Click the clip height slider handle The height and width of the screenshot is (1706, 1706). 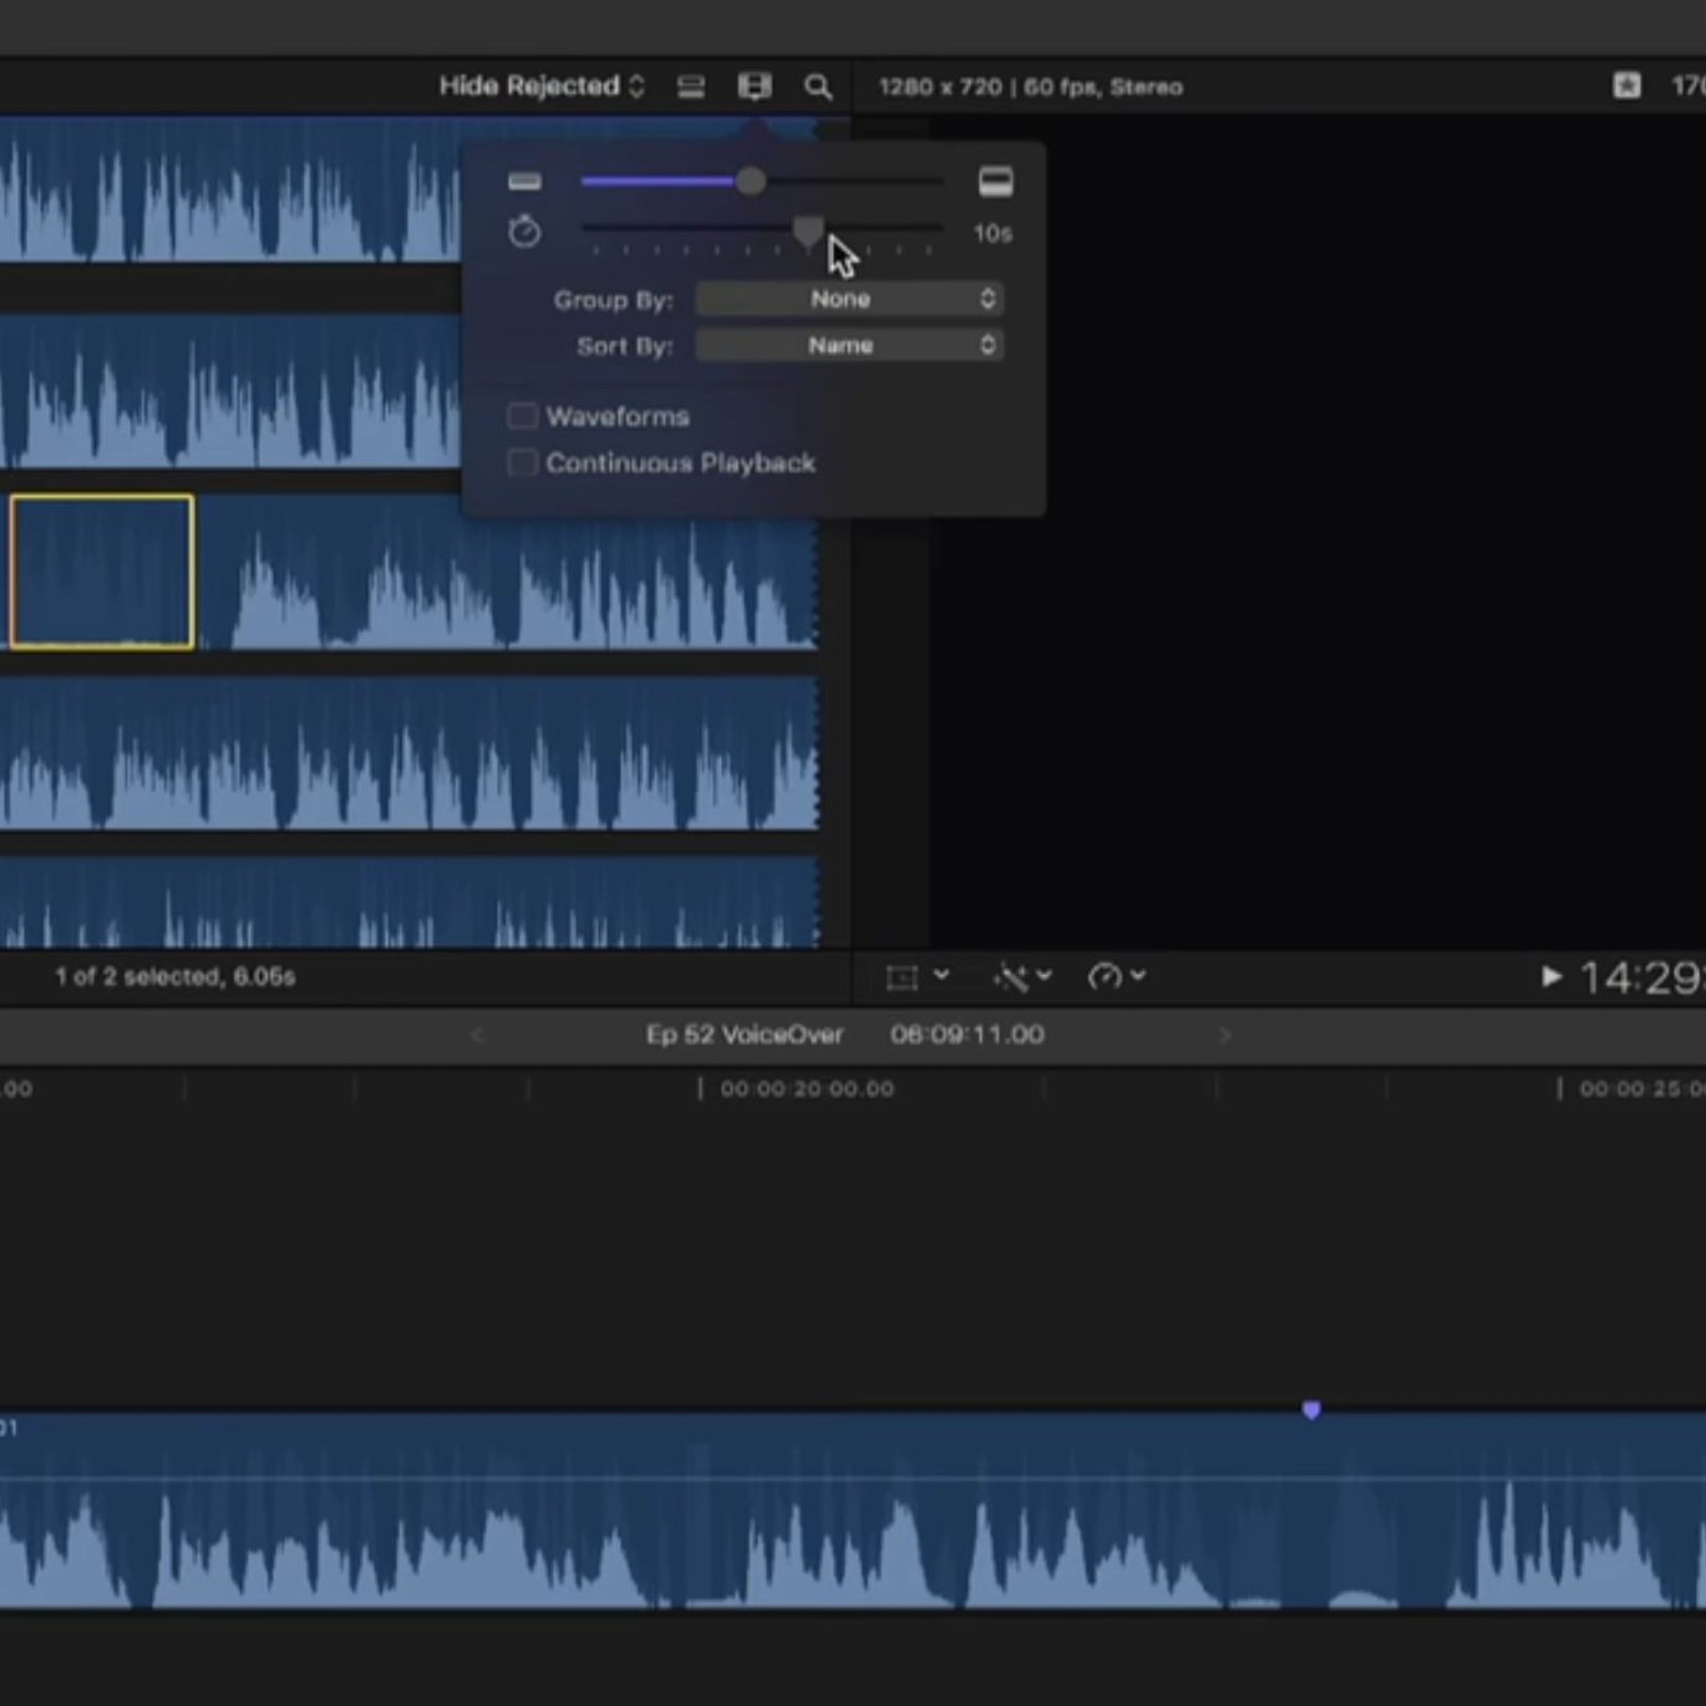(750, 181)
